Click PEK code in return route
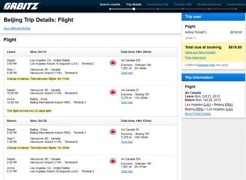 pyautogui.click(x=199, y=109)
